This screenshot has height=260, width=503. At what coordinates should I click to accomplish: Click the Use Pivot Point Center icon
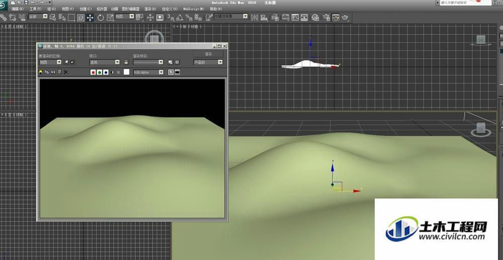click(x=139, y=17)
